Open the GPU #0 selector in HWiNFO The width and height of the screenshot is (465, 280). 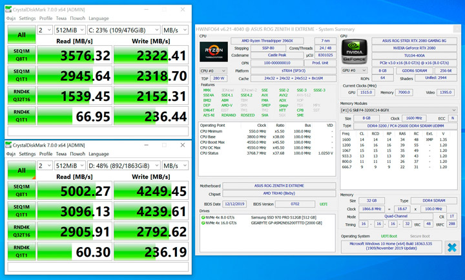tap(355, 70)
